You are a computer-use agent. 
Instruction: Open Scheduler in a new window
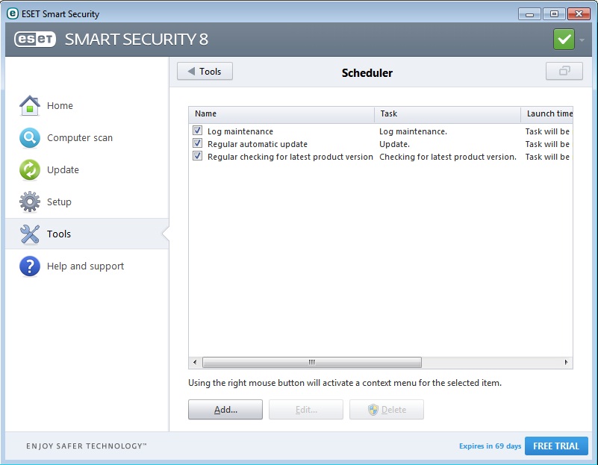click(564, 71)
